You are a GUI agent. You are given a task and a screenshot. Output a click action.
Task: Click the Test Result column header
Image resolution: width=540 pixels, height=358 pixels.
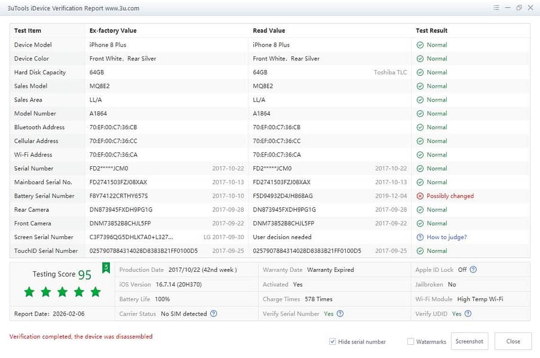tap(431, 30)
